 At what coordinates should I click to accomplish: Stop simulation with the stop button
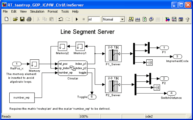(84, 19)
